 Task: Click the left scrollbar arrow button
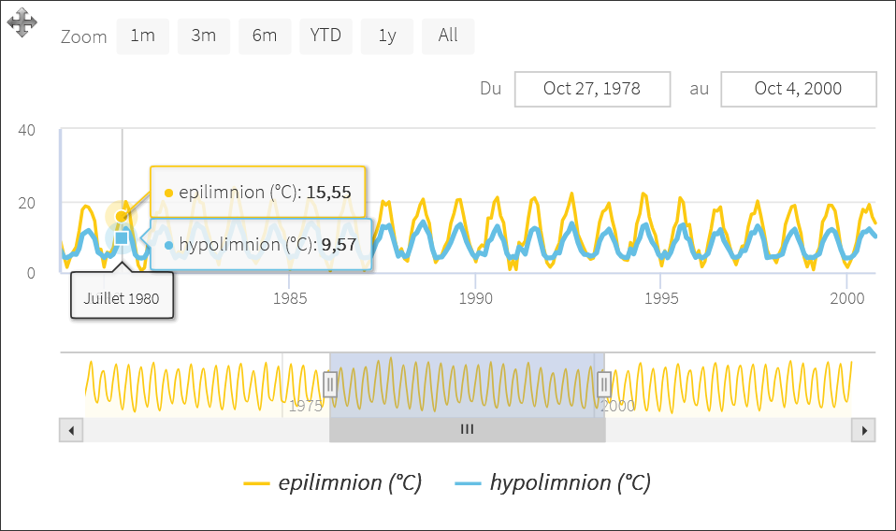[x=71, y=430]
